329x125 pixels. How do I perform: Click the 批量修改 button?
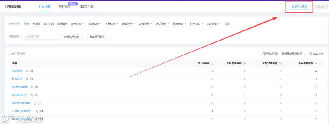[320, 7]
